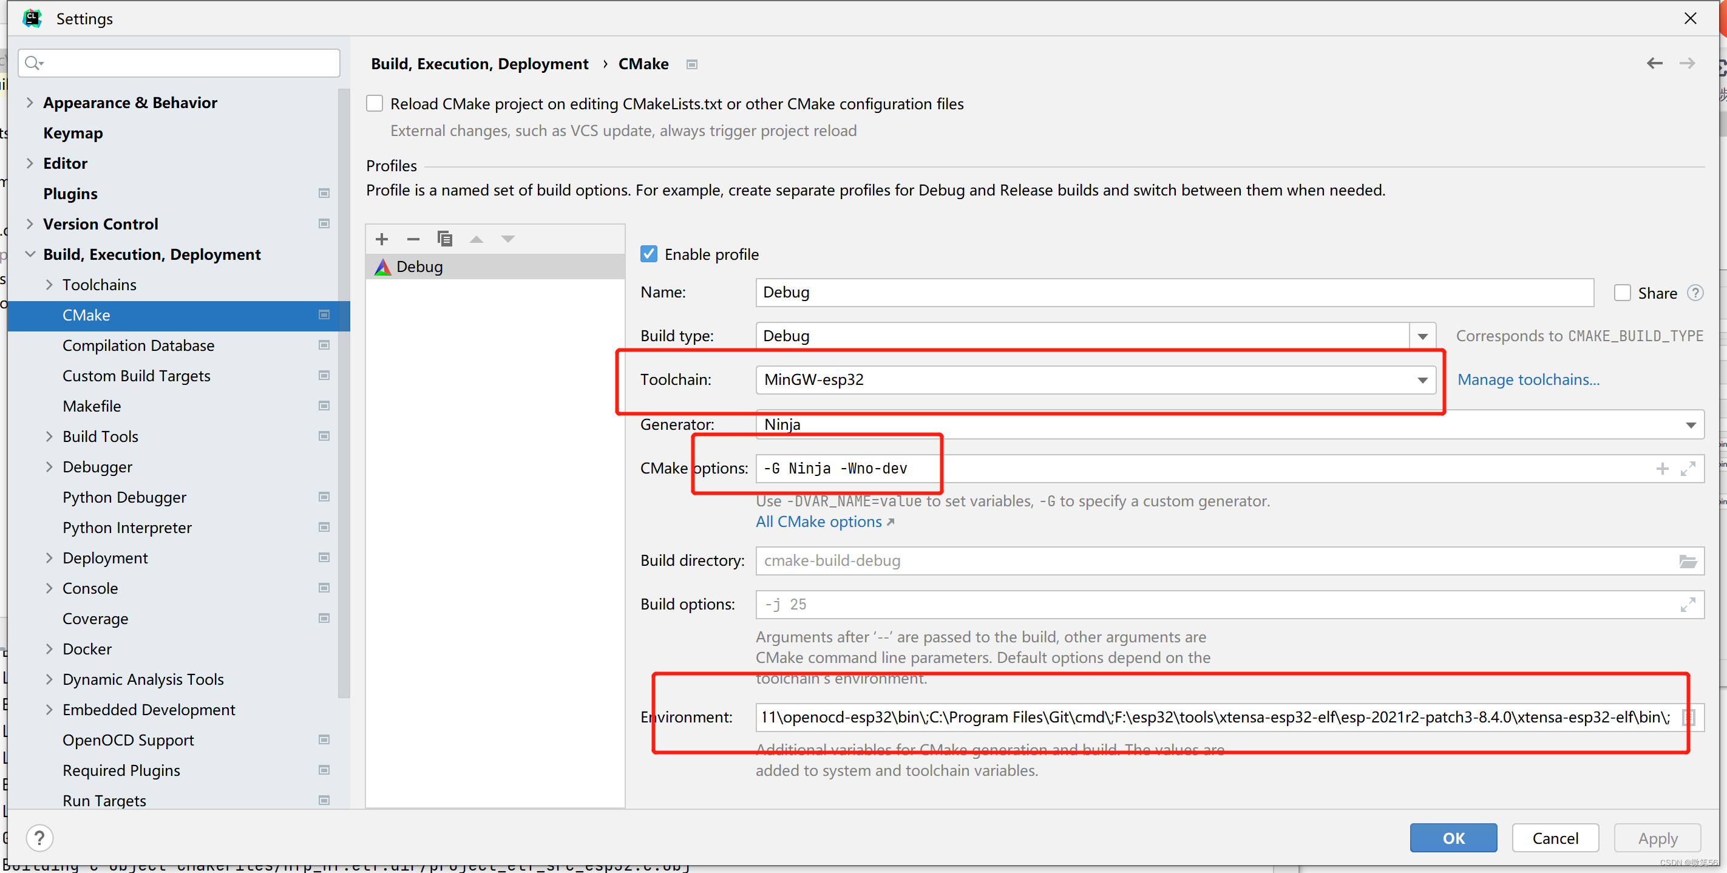Open the Build type dropdown
Image resolution: width=1727 pixels, height=873 pixels.
1422,336
